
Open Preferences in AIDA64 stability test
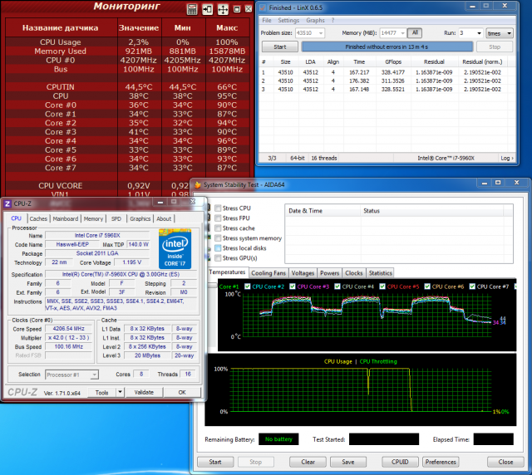[441, 462]
